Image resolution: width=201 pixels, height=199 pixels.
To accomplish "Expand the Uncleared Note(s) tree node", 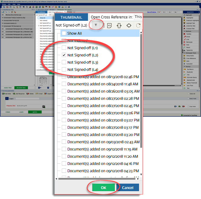I will (x=2, y=23).
